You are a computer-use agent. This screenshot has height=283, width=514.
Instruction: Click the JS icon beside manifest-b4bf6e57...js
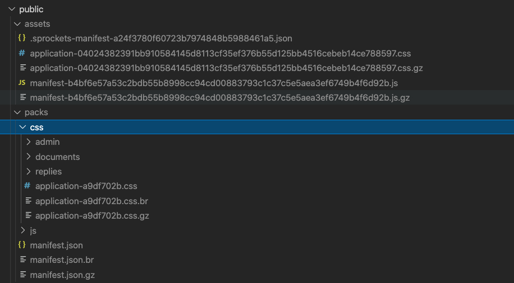(x=22, y=83)
